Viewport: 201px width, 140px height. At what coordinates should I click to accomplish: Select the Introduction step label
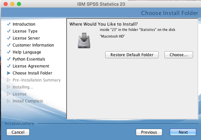coord(24,24)
